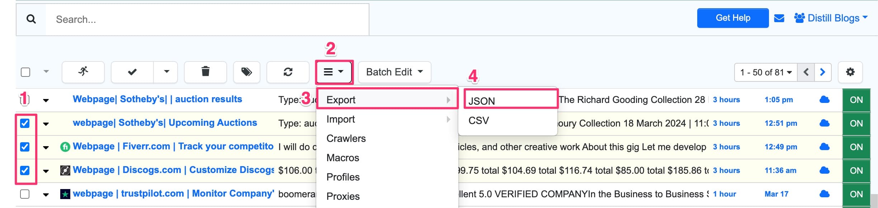The height and width of the screenshot is (208, 878).
Task: Click the tags label icon
Action: [x=246, y=72]
